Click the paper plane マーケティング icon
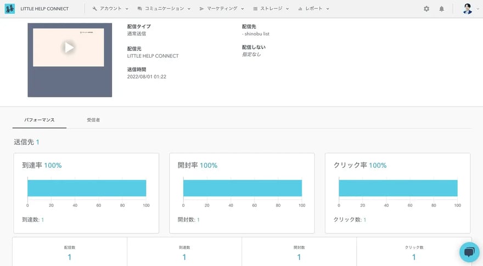Screen dimensions: 483x266 coord(201,9)
